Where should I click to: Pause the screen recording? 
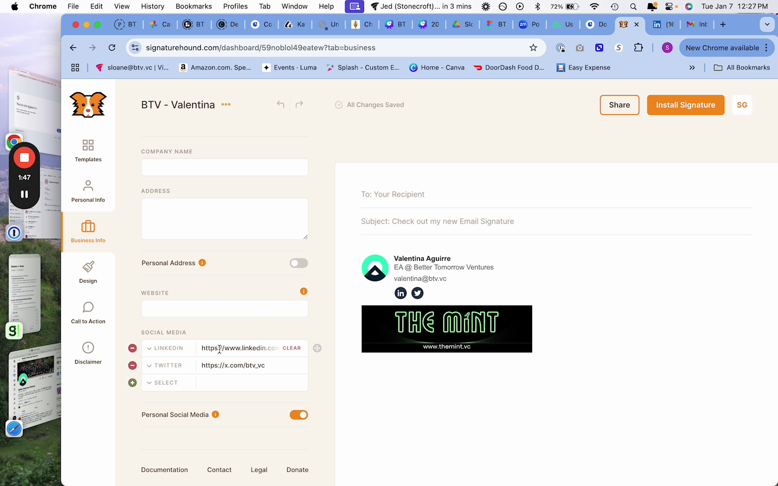(x=24, y=194)
